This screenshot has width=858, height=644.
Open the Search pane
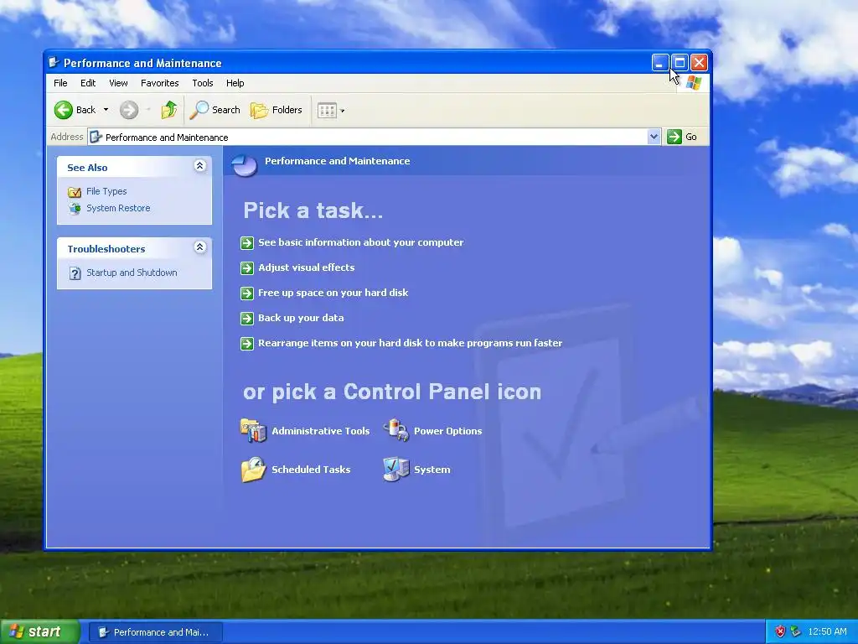pyautogui.click(x=215, y=110)
